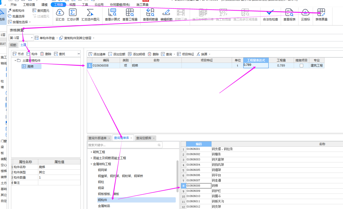The width and height of the screenshot is (343, 209).
Task: Select row 010606001 钢支撑、钢拉条
Action: point(262,149)
